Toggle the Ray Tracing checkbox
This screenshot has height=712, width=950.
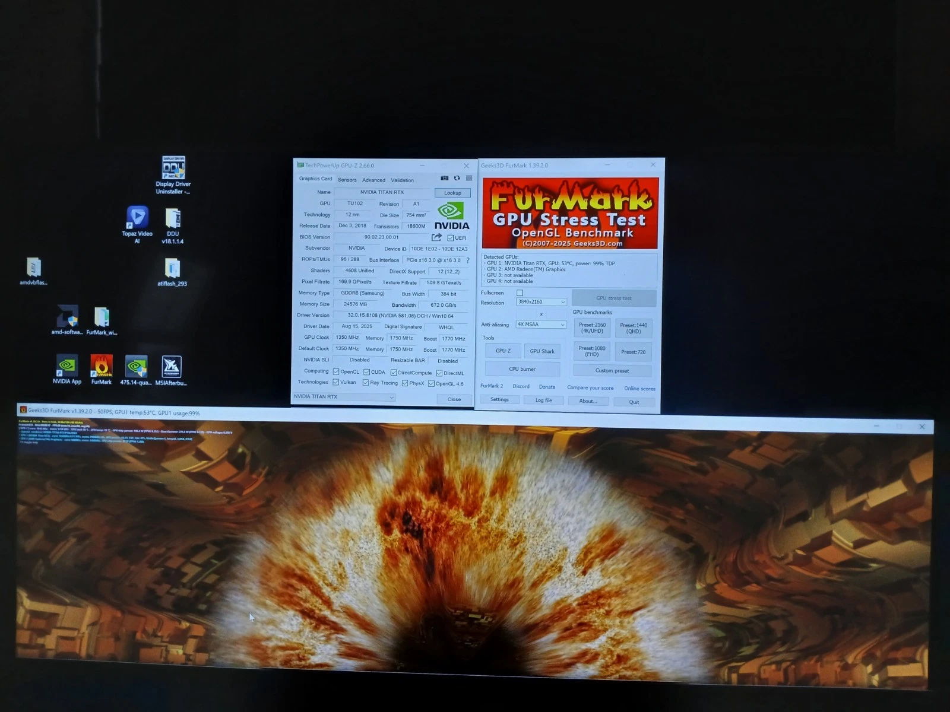pos(366,383)
